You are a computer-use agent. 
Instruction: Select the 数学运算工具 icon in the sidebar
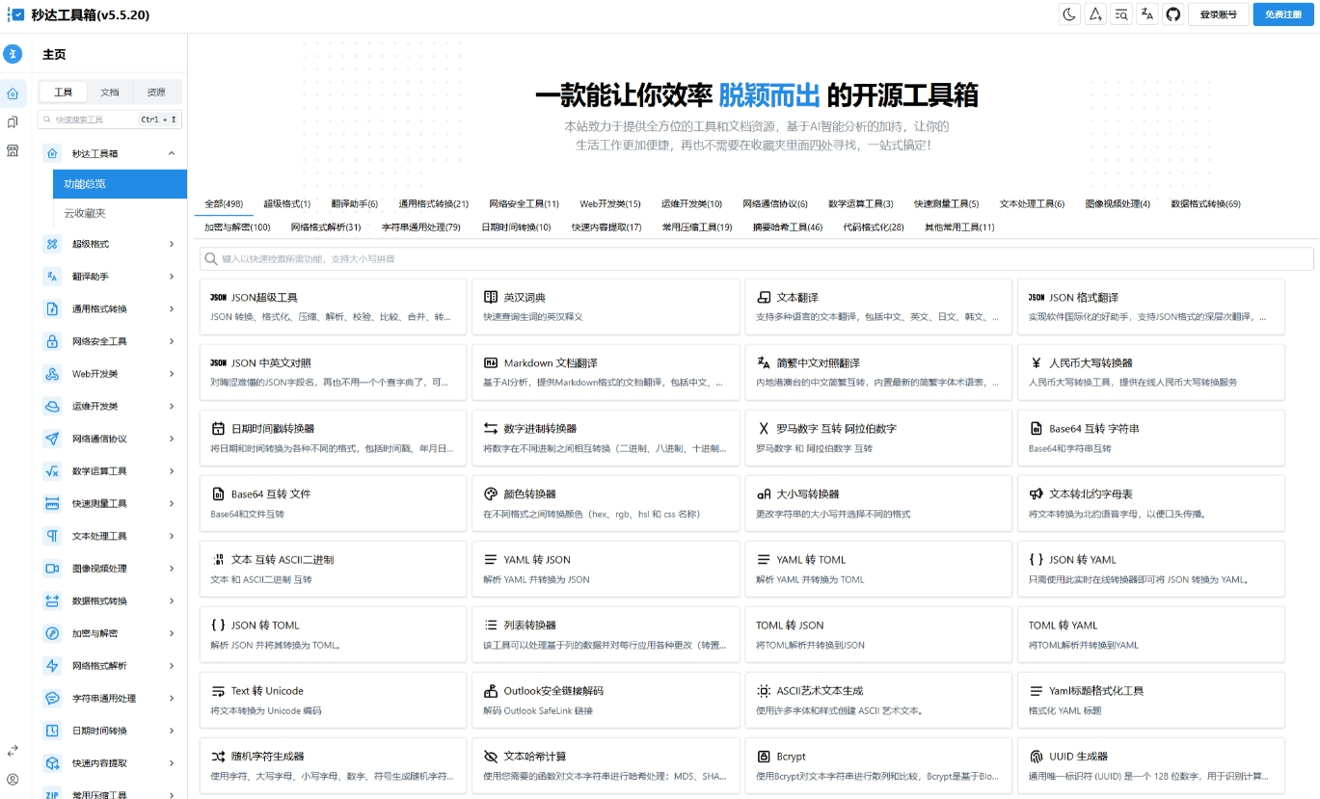pyautogui.click(x=51, y=470)
